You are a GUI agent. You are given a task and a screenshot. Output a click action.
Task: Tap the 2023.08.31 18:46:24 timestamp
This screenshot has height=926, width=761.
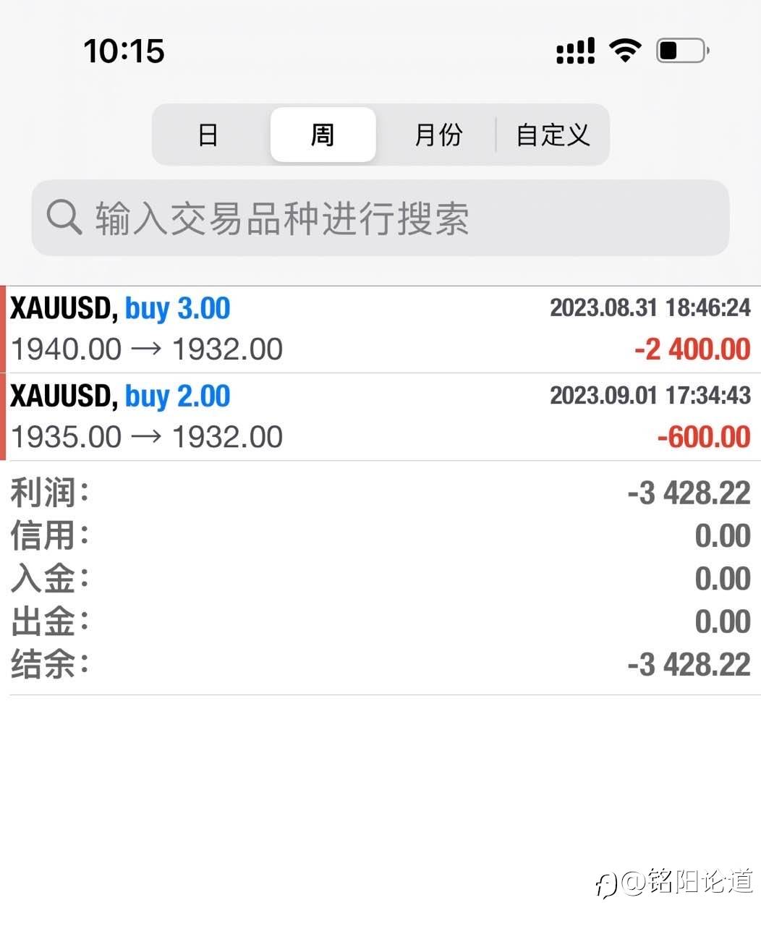click(650, 308)
